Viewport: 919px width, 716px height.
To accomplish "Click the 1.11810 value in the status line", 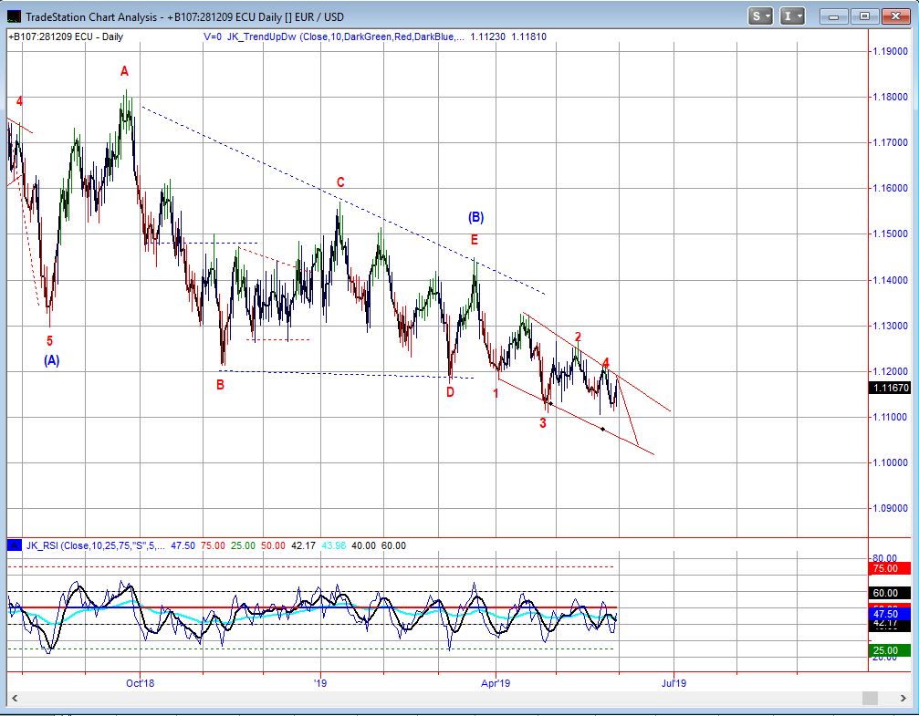I will tap(528, 36).
